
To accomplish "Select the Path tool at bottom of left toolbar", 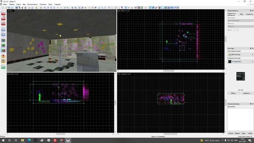I will coord(3,66).
